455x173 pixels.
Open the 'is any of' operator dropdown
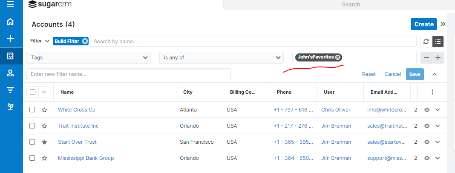click(x=221, y=58)
